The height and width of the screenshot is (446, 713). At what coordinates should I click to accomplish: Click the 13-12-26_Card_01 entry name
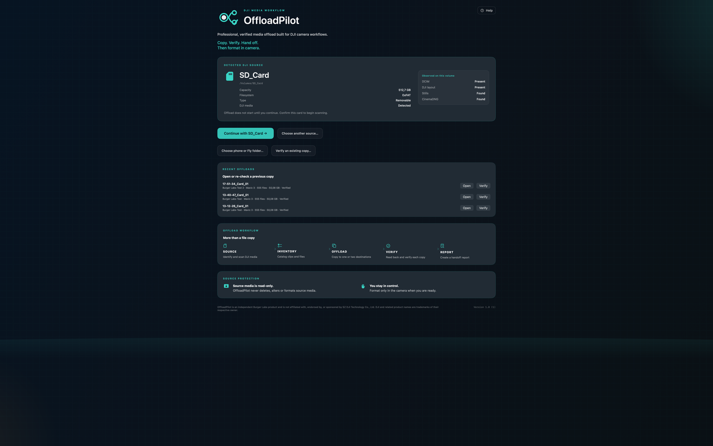pos(236,206)
